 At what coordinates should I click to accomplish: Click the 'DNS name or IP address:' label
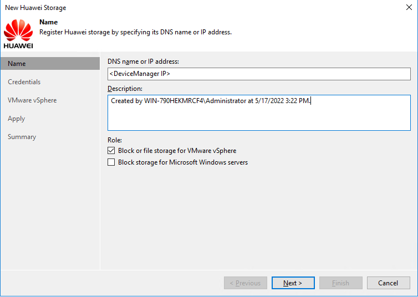(x=143, y=62)
